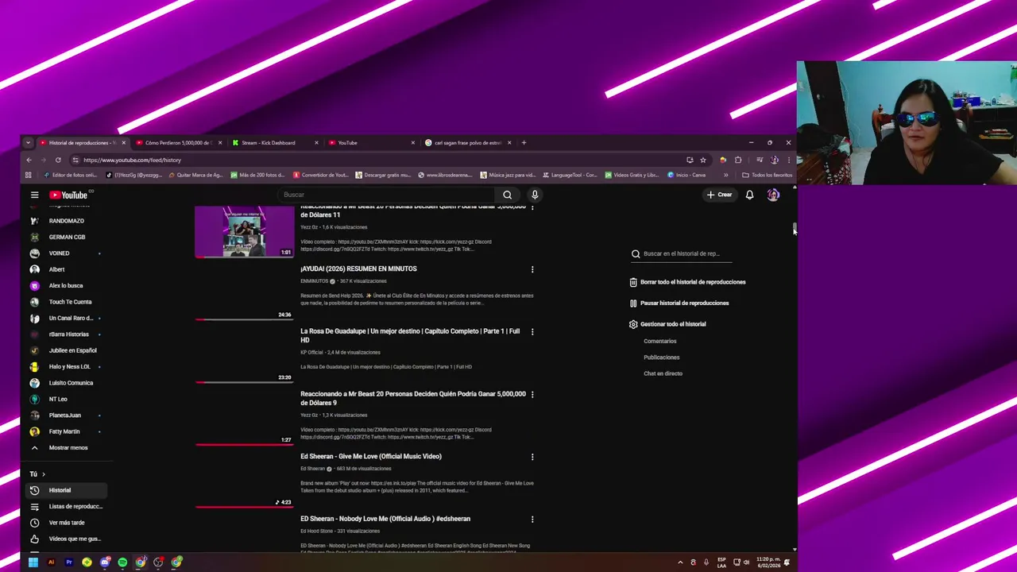Switch to the Stream - Kick Dashboard tab
The image size is (1017, 572).
coord(274,143)
